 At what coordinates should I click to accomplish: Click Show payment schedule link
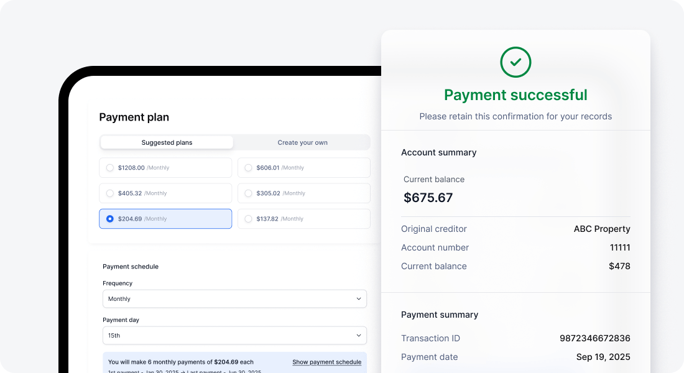tap(326, 362)
